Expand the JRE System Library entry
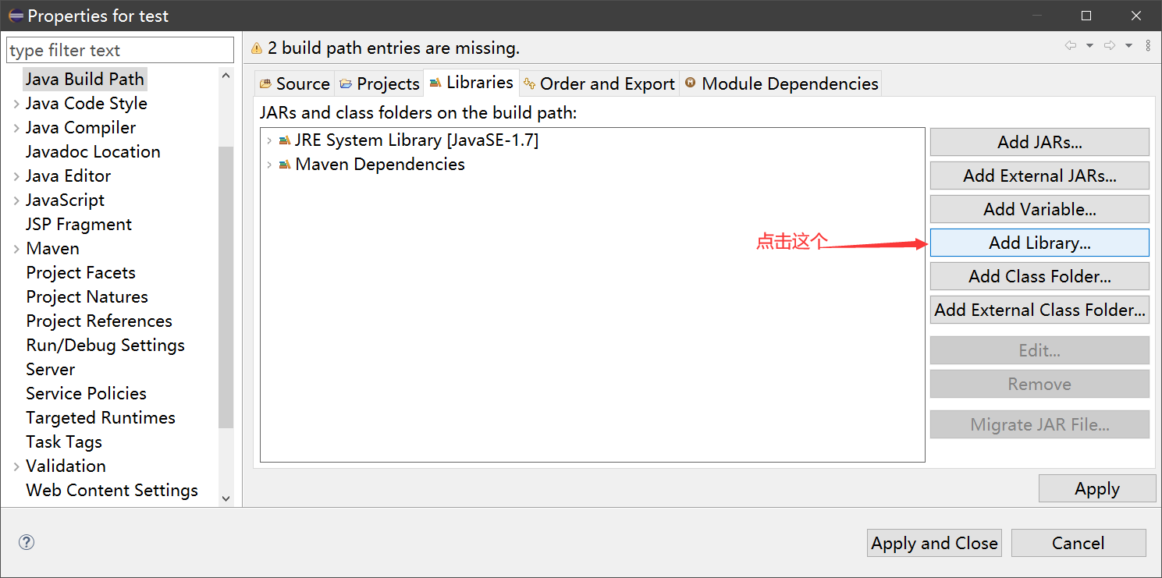 click(x=269, y=140)
